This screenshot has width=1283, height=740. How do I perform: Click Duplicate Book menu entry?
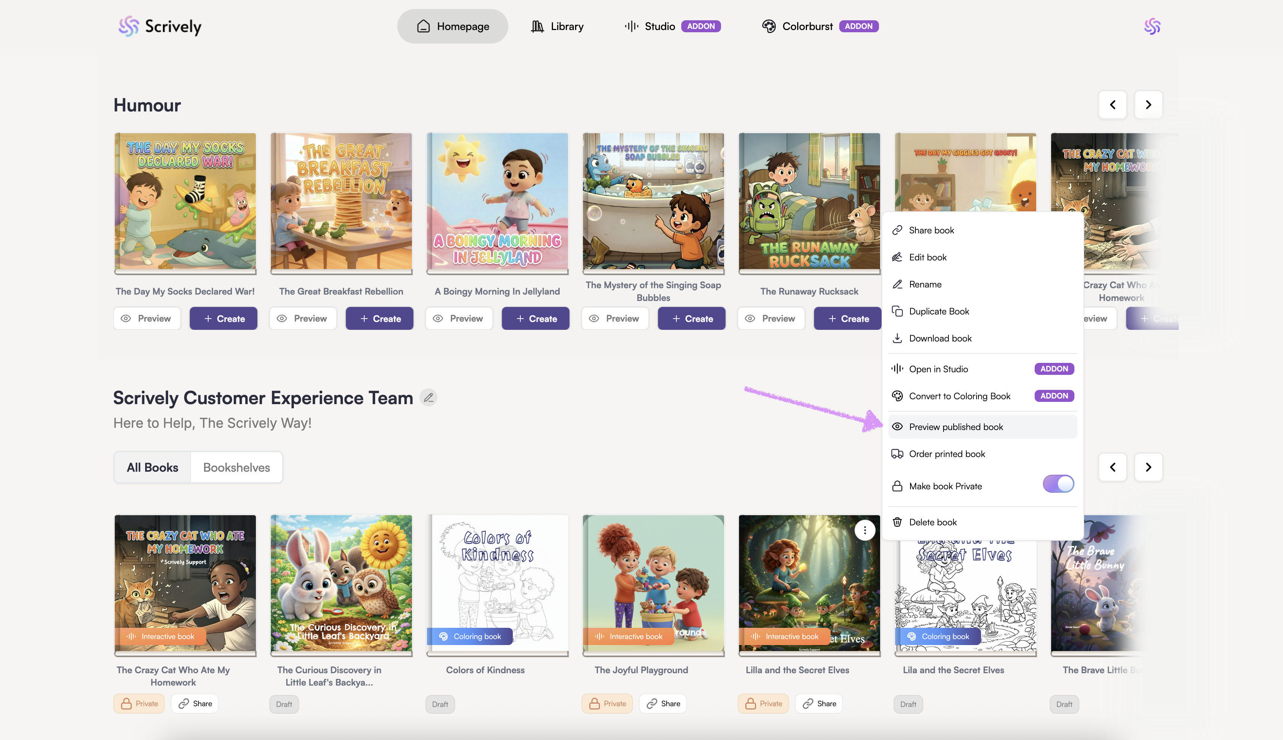coord(939,311)
